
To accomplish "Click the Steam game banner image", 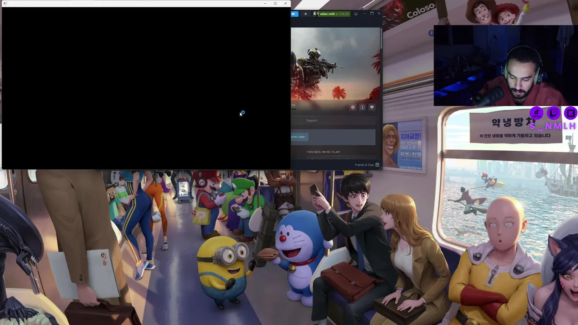I will pos(336,64).
